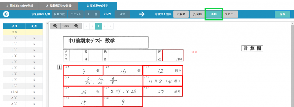Select the 1 (5) row in item list
The height and width of the screenshot is (107, 294).
[23, 62]
